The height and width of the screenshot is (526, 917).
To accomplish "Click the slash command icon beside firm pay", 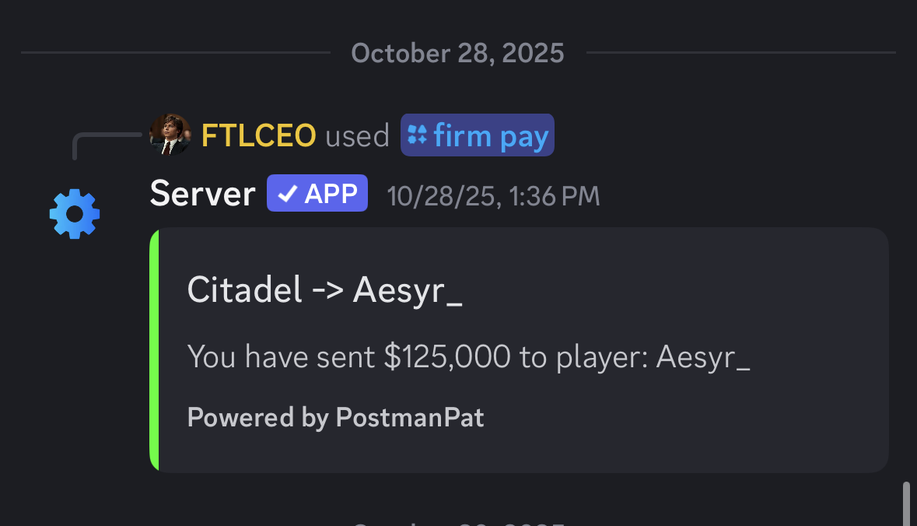I will click(418, 136).
